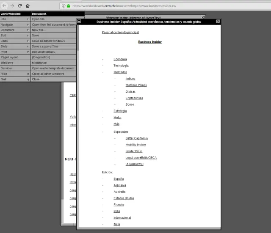Close the Business Insider España window
The height and width of the screenshot is (233, 271).
(x=218, y=22)
